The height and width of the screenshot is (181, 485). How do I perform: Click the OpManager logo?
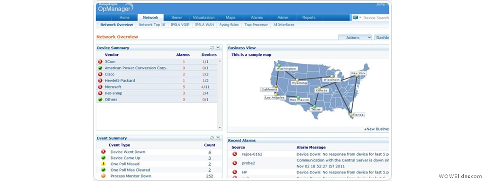[x=115, y=8]
